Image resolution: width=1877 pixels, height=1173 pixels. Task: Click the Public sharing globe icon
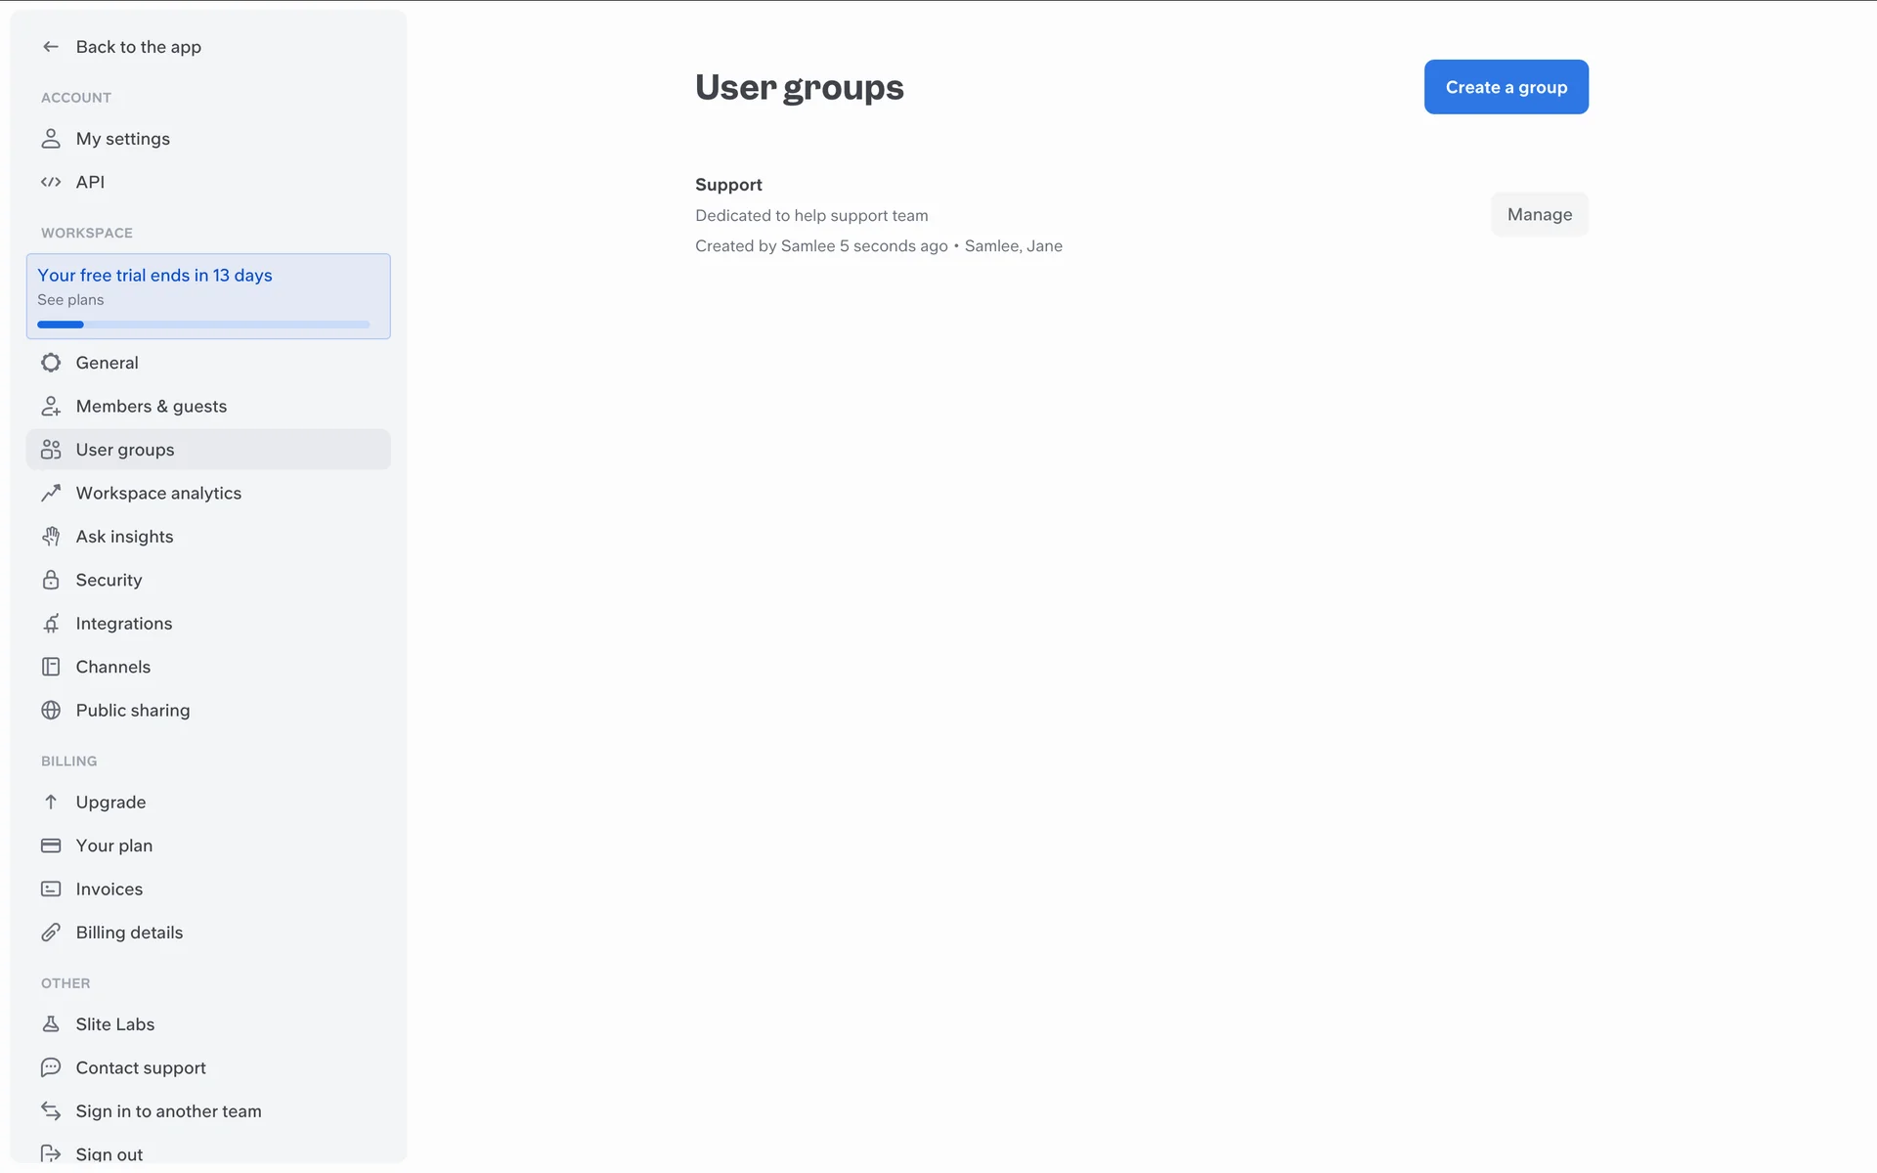pos(51,711)
